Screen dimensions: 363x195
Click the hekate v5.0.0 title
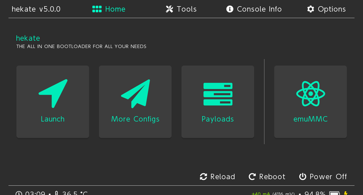(x=36, y=9)
